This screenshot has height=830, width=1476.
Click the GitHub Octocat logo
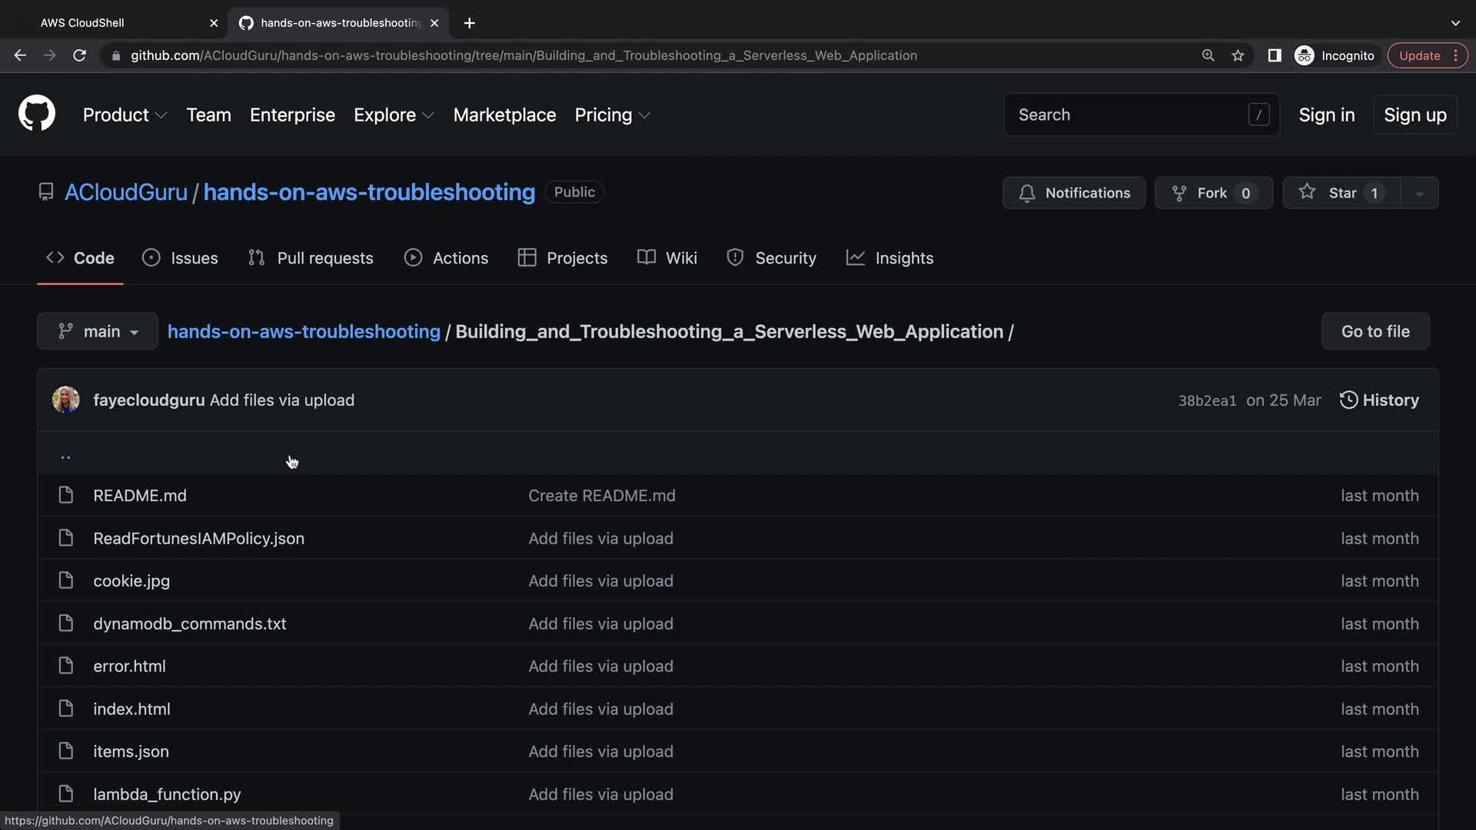tap(37, 114)
